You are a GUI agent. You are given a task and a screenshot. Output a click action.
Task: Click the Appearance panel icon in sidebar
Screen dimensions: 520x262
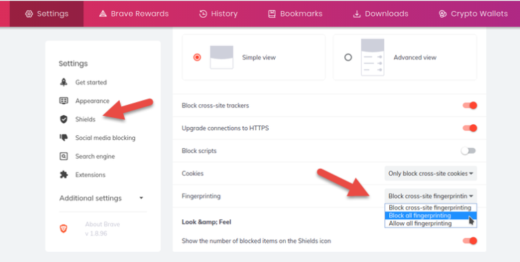pyautogui.click(x=63, y=101)
